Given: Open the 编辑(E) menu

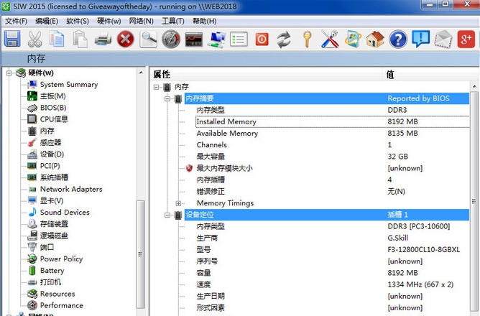Looking at the screenshot, I should click(x=47, y=21).
